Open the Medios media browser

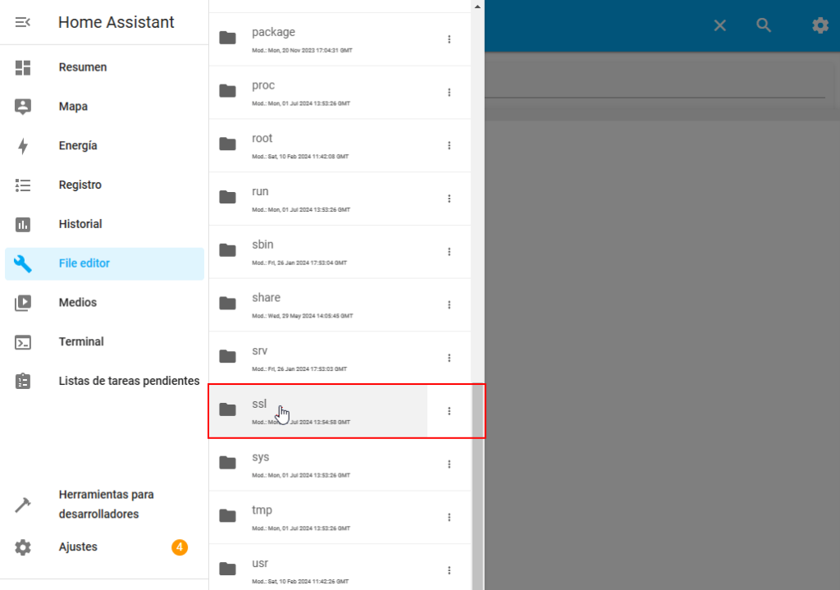coord(78,303)
